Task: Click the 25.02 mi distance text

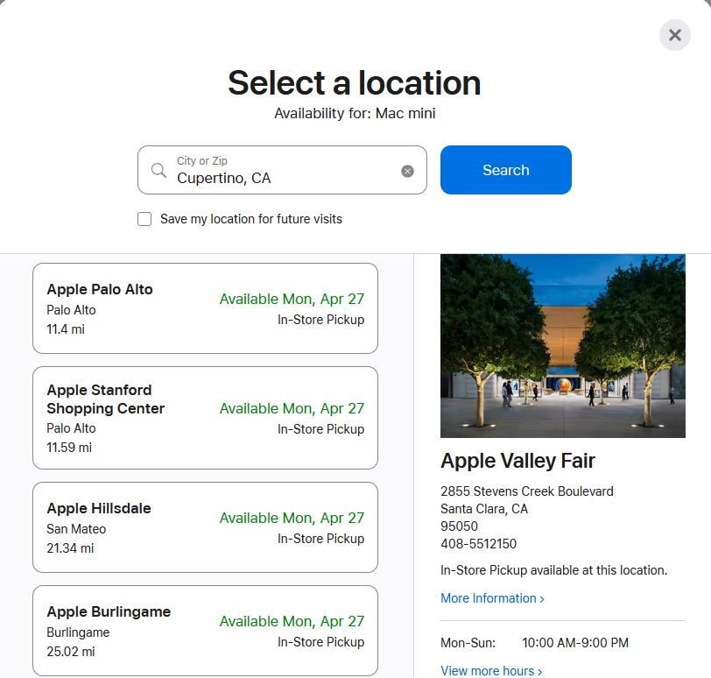Action: (71, 651)
